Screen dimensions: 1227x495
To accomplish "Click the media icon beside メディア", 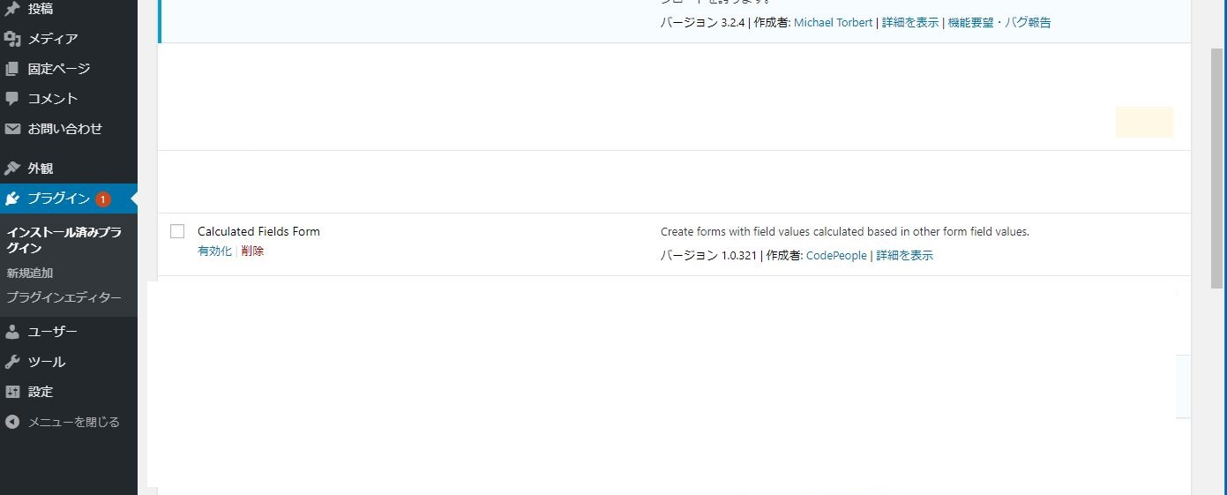I will click(12, 39).
